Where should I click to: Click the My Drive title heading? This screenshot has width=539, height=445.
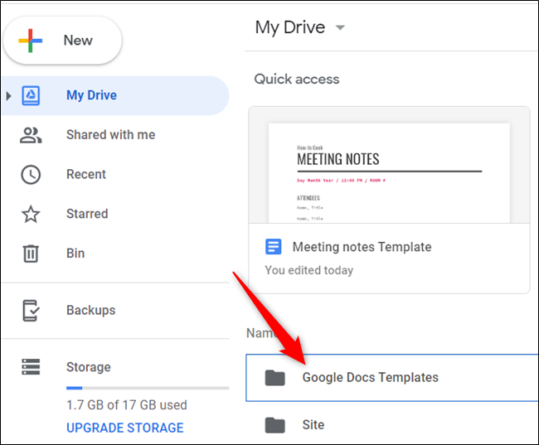pos(290,27)
